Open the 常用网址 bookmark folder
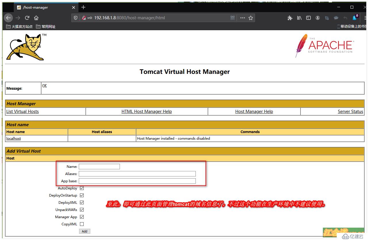Image resolution: width=368 pixels, height=240 pixels. 46,26
